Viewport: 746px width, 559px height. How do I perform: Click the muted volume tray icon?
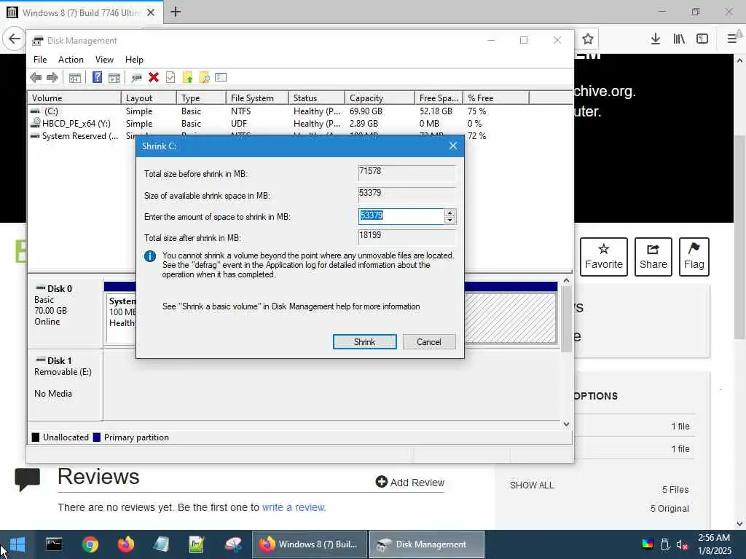tap(682, 544)
